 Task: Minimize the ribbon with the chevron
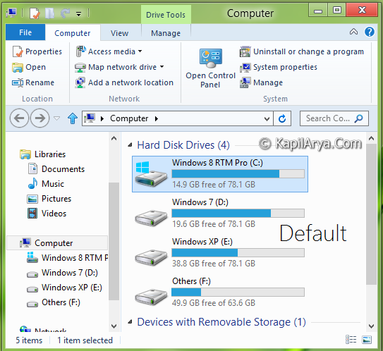[x=353, y=32]
